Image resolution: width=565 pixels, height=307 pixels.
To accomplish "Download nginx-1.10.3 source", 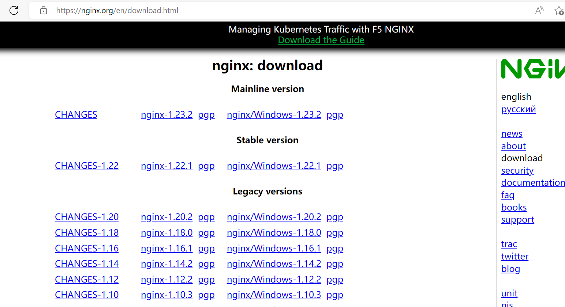I will click(x=166, y=295).
